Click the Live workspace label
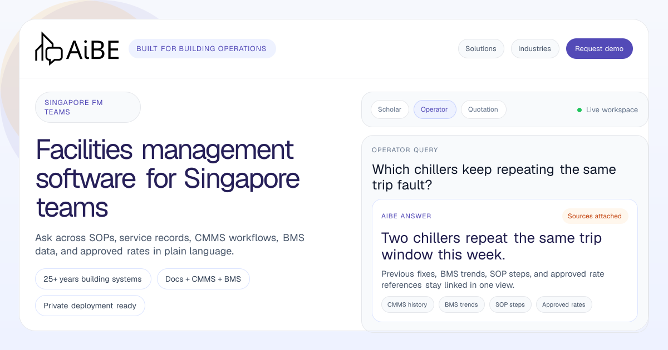This screenshot has height=350, width=668. click(x=612, y=110)
